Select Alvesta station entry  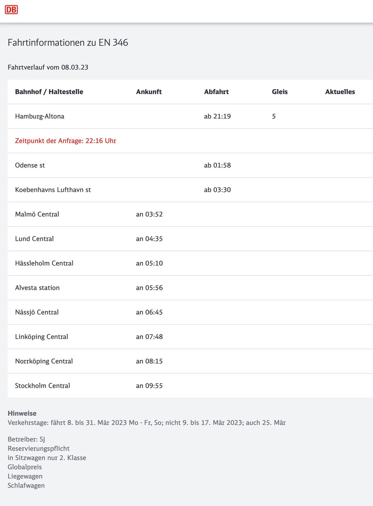coord(37,288)
